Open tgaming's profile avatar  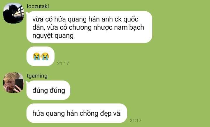[13, 83]
